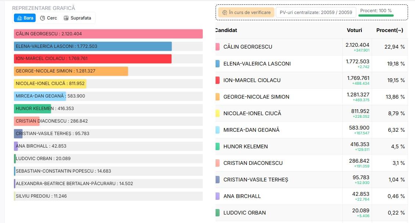Click the Procent(~) column header
Screen dimensions: 415x223
pos(390,30)
